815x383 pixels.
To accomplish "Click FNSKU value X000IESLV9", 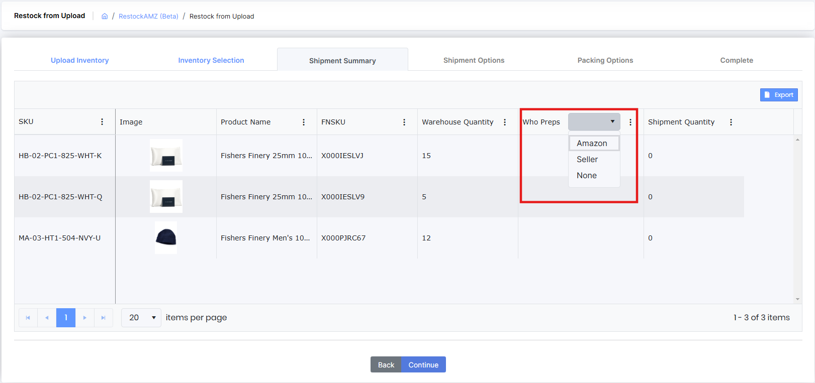I will (x=343, y=197).
